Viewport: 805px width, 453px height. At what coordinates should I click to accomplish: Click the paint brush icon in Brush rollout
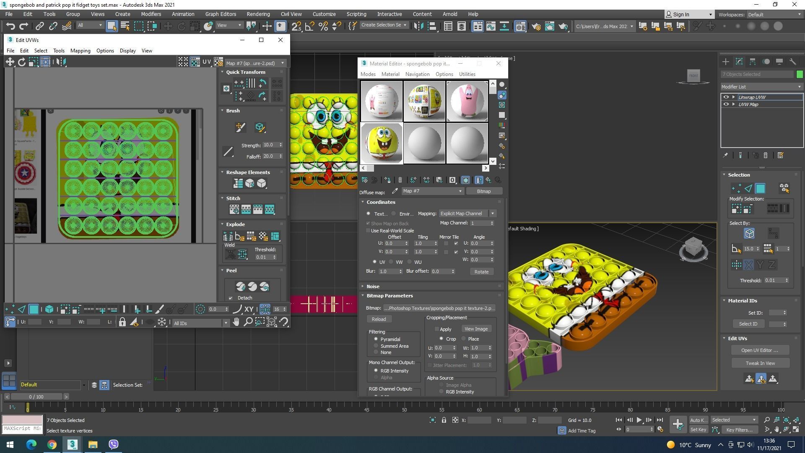coord(240,127)
